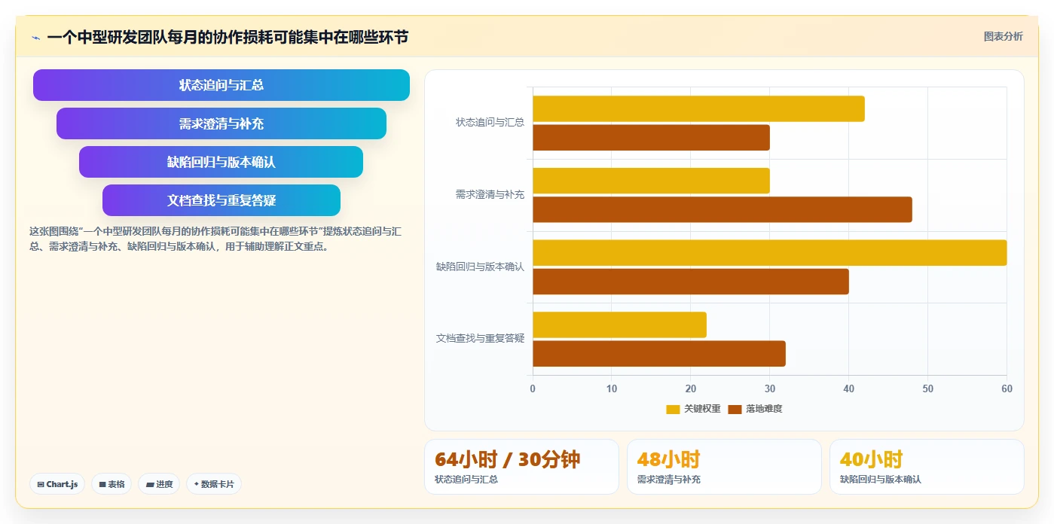The height and width of the screenshot is (524, 1054).
Task: Click the yellow 关键权重 bar for 缺陷回归与版本确认
Action: coord(770,253)
